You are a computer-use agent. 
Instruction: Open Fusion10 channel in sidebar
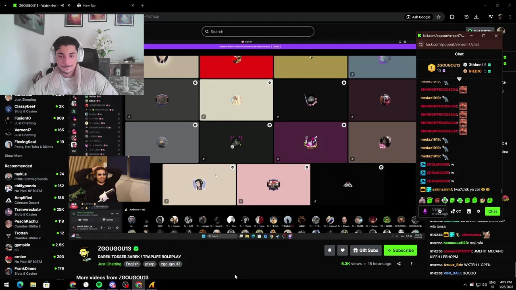click(34, 120)
